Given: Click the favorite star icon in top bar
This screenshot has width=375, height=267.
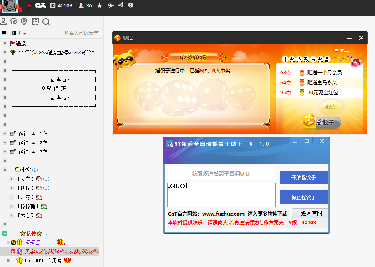Looking at the screenshot, I should click(x=100, y=5).
